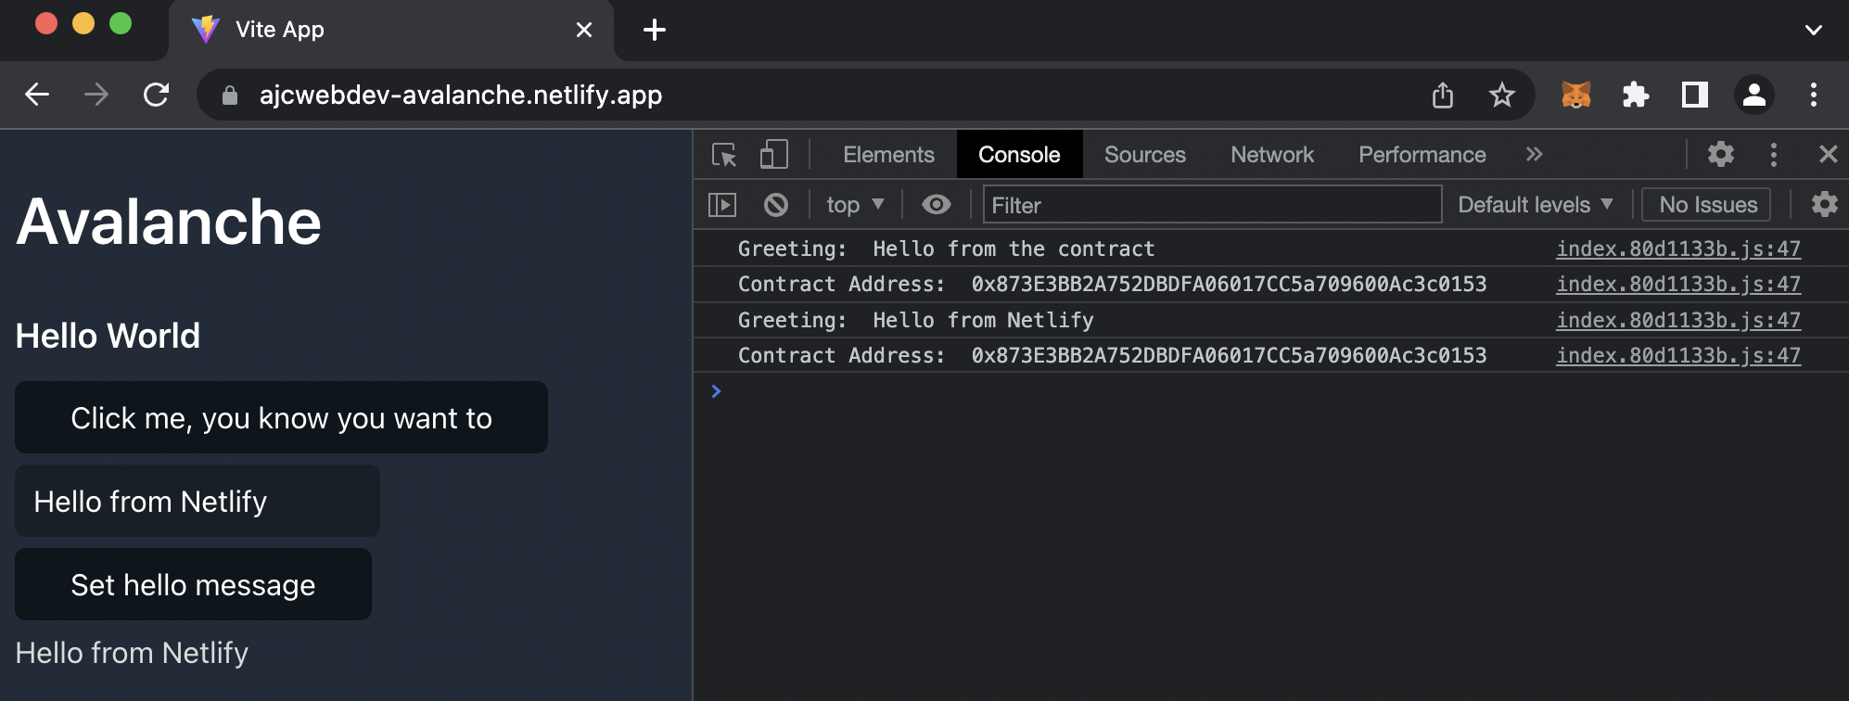Open the top JavaScript context dropdown

(x=854, y=205)
